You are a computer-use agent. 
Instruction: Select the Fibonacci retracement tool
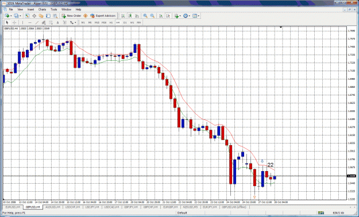51,22
